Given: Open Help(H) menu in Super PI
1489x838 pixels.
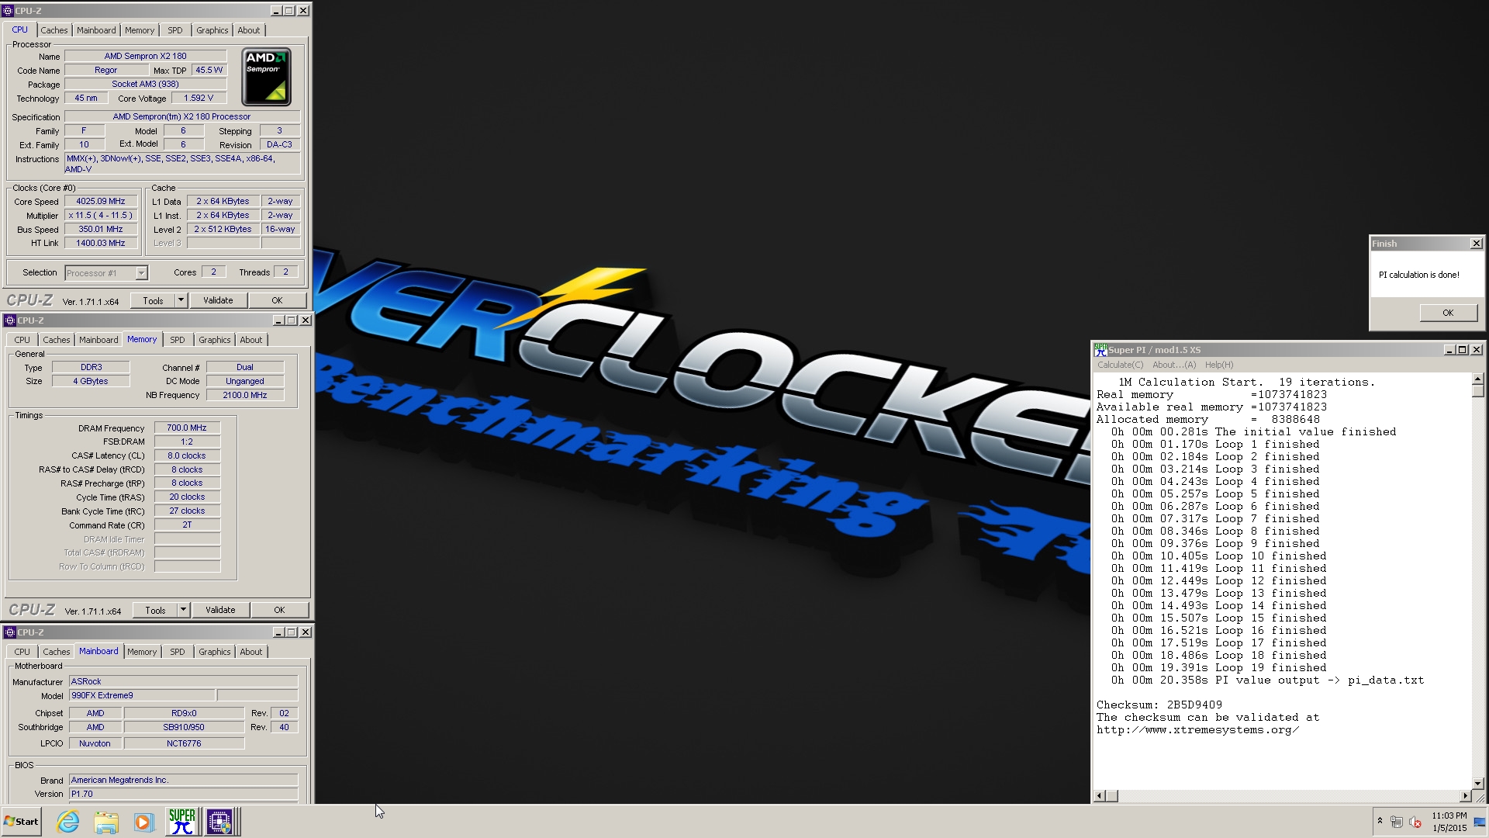Looking at the screenshot, I should coord(1219,365).
